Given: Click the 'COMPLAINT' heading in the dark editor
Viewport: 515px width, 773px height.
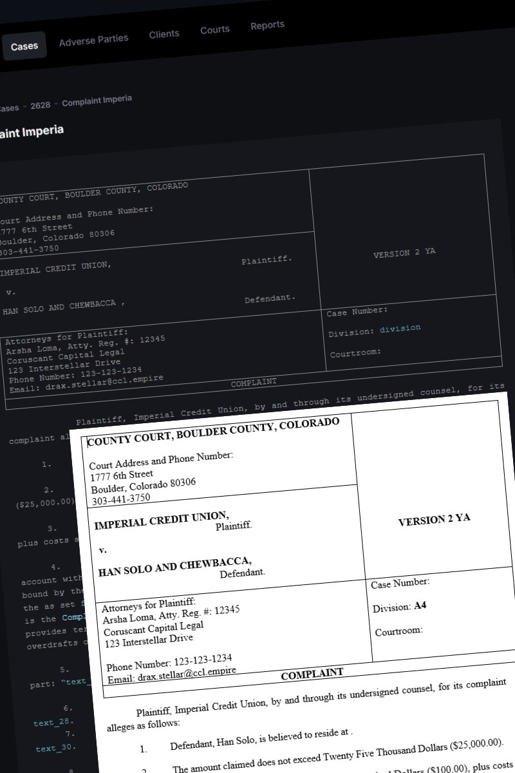Looking at the screenshot, I should [x=254, y=383].
